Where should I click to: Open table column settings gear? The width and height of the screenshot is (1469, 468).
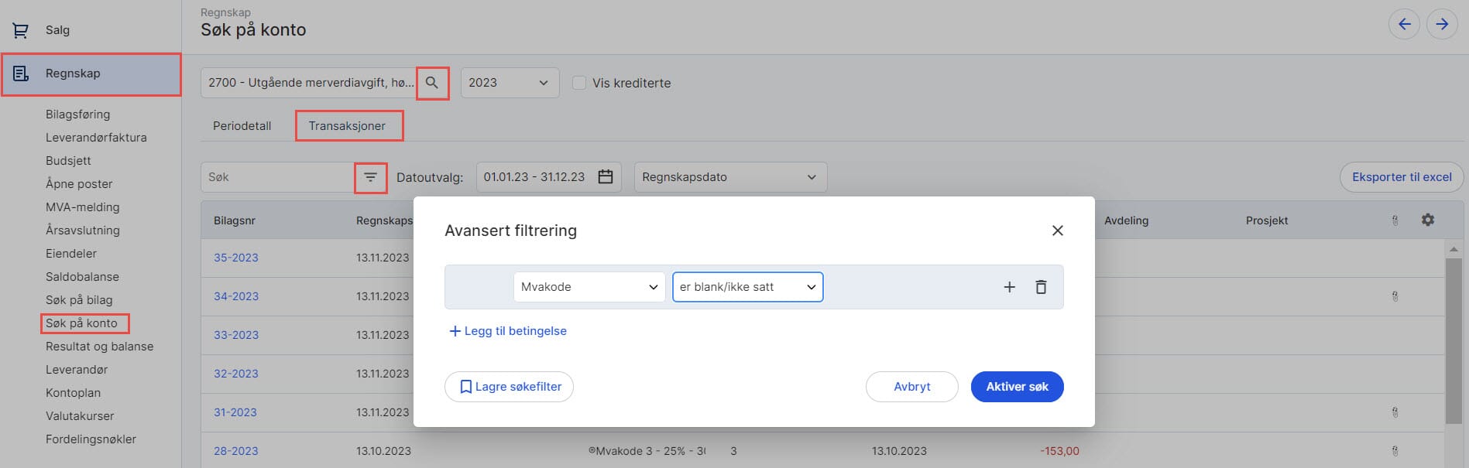[1427, 220]
